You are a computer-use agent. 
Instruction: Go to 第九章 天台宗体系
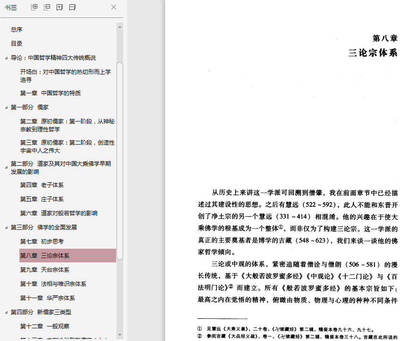(x=45, y=270)
